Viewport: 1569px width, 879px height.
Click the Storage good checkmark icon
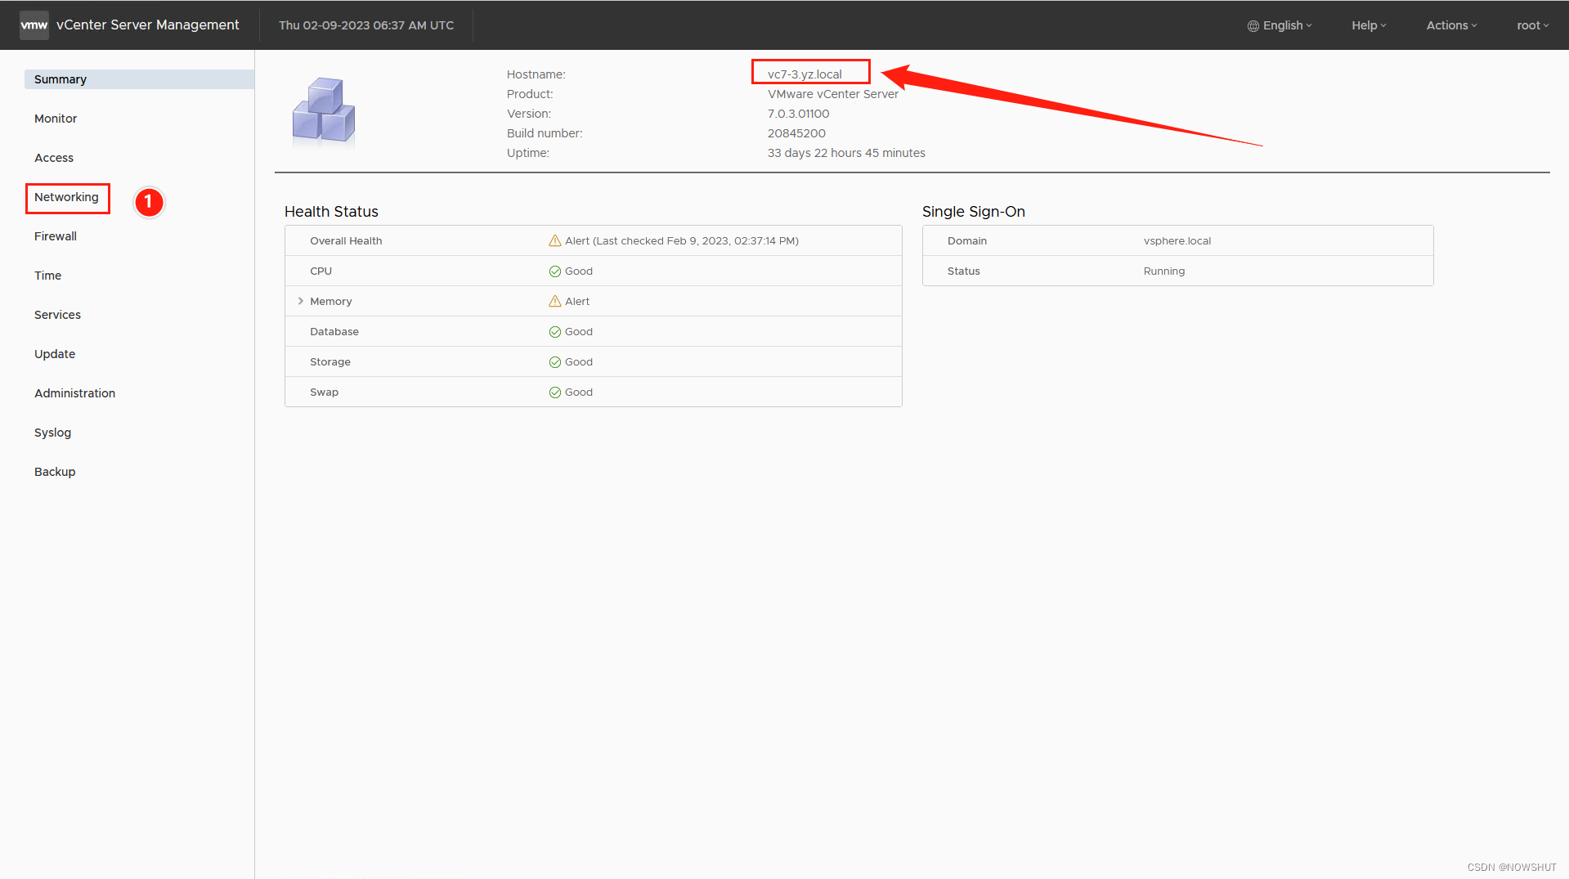555,362
